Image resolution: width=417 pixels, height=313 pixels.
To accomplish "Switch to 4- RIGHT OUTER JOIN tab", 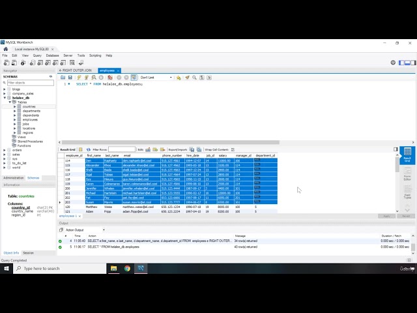I will (76, 70).
